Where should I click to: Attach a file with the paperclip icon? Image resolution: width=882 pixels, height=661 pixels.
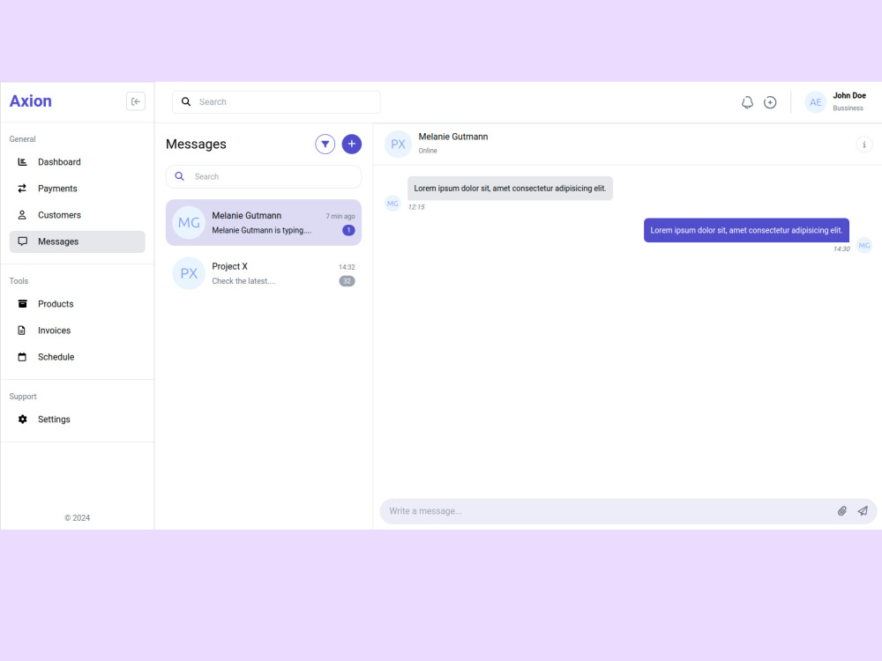pyautogui.click(x=842, y=511)
